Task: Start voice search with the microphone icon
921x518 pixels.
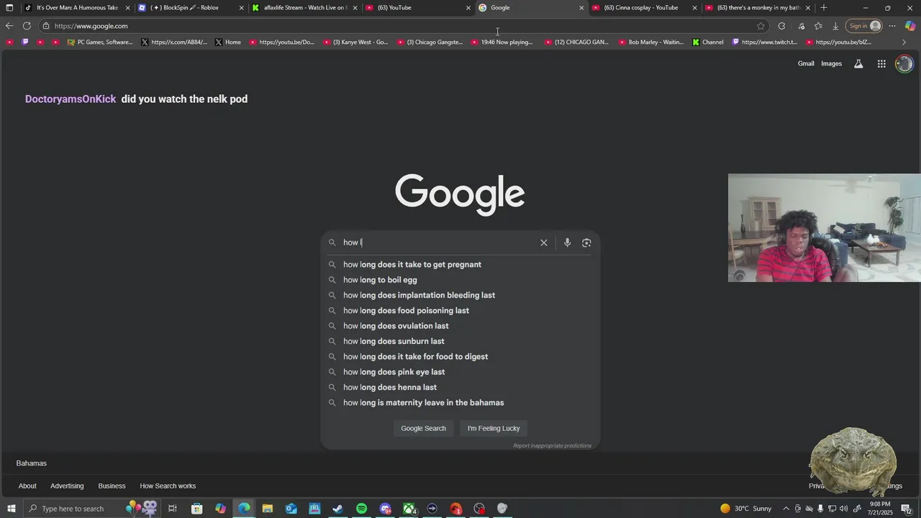Action: tap(567, 242)
